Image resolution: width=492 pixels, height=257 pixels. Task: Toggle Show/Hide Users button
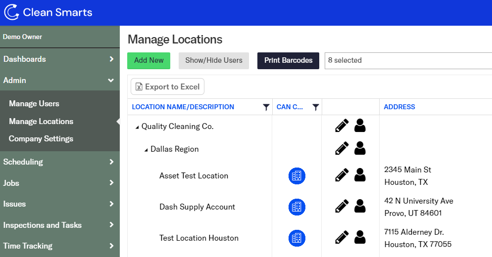click(x=214, y=60)
